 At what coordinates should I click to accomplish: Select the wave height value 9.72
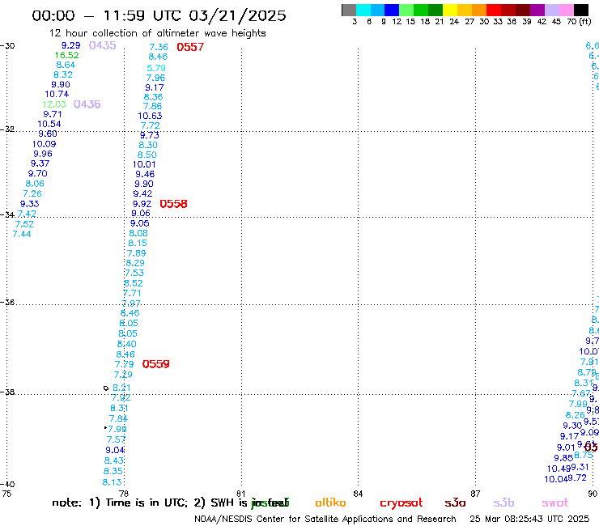click(577, 478)
